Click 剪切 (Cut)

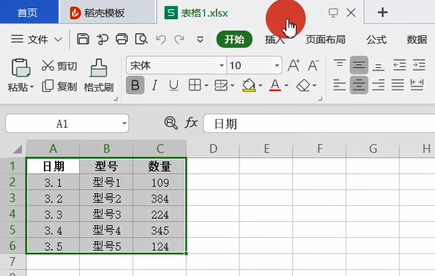pyautogui.click(x=59, y=66)
